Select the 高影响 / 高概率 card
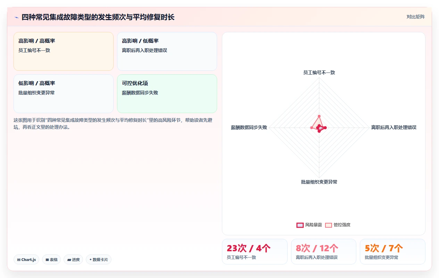This screenshot has height=278, width=439. coord(64,51)
